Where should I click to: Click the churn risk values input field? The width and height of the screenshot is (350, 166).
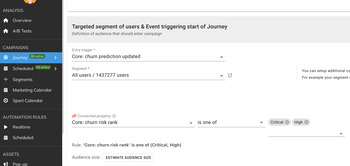[303, 133]
